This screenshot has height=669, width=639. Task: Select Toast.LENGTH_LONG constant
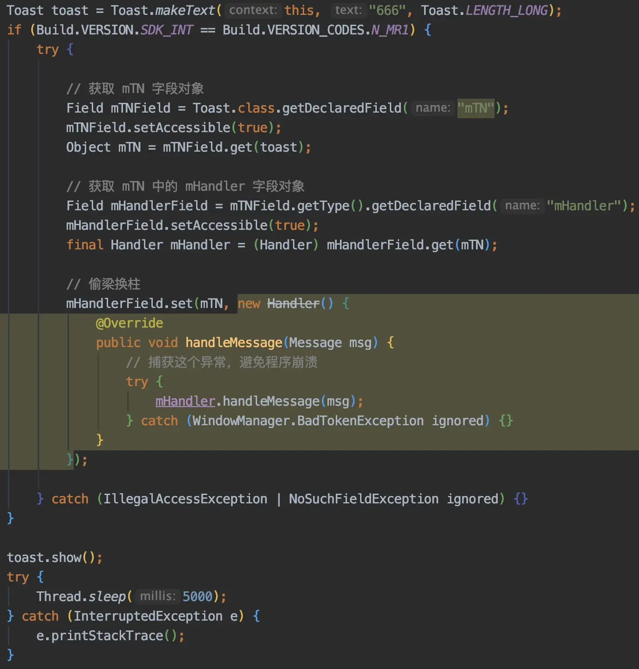click(484, 10)
